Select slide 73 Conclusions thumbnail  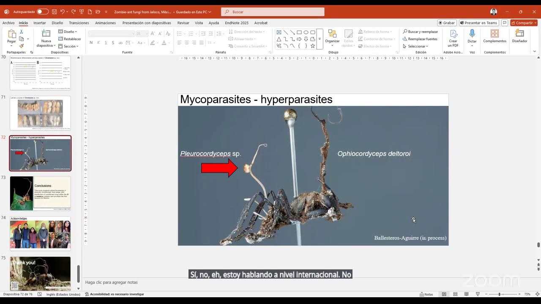pos(40,193)
